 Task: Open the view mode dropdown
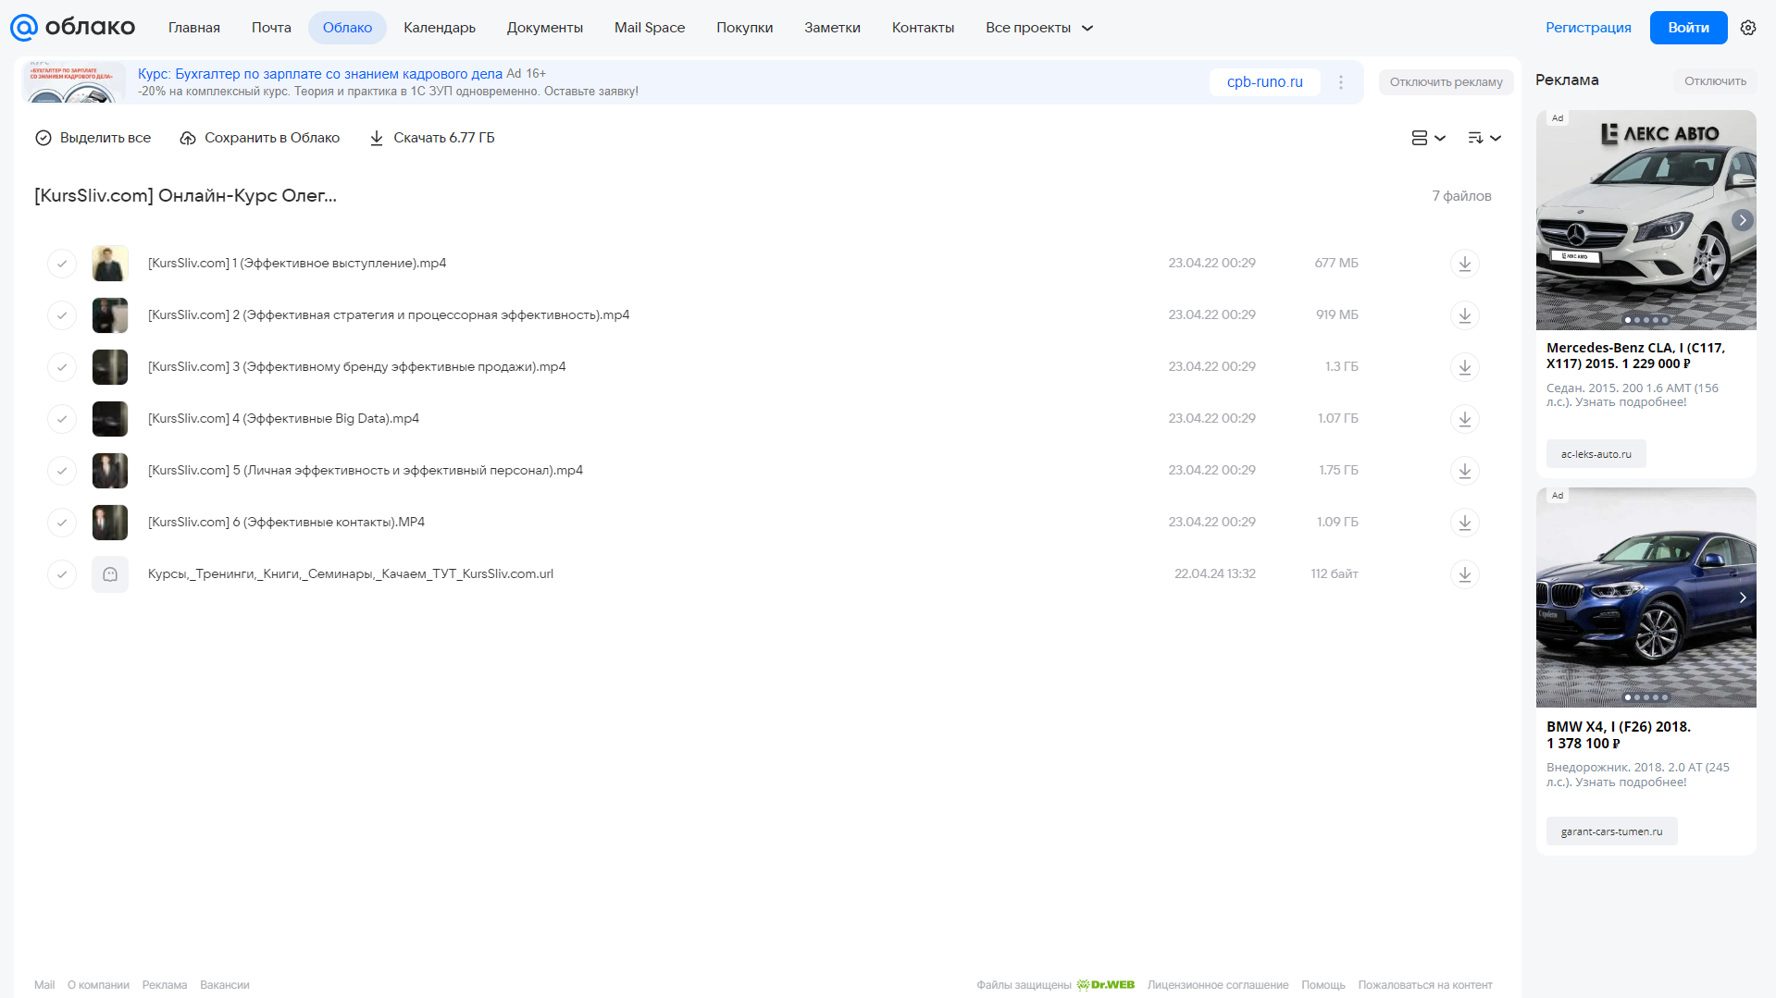(x=1428, y=138)
